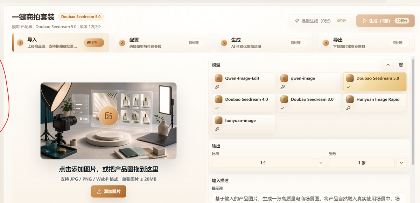Select the hunyuan-image model name
The height and width of the screenshot is (203, 420).
(240, 120)
